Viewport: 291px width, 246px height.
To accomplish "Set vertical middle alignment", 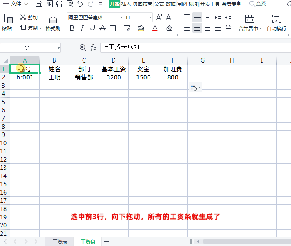I will point(197,17).
